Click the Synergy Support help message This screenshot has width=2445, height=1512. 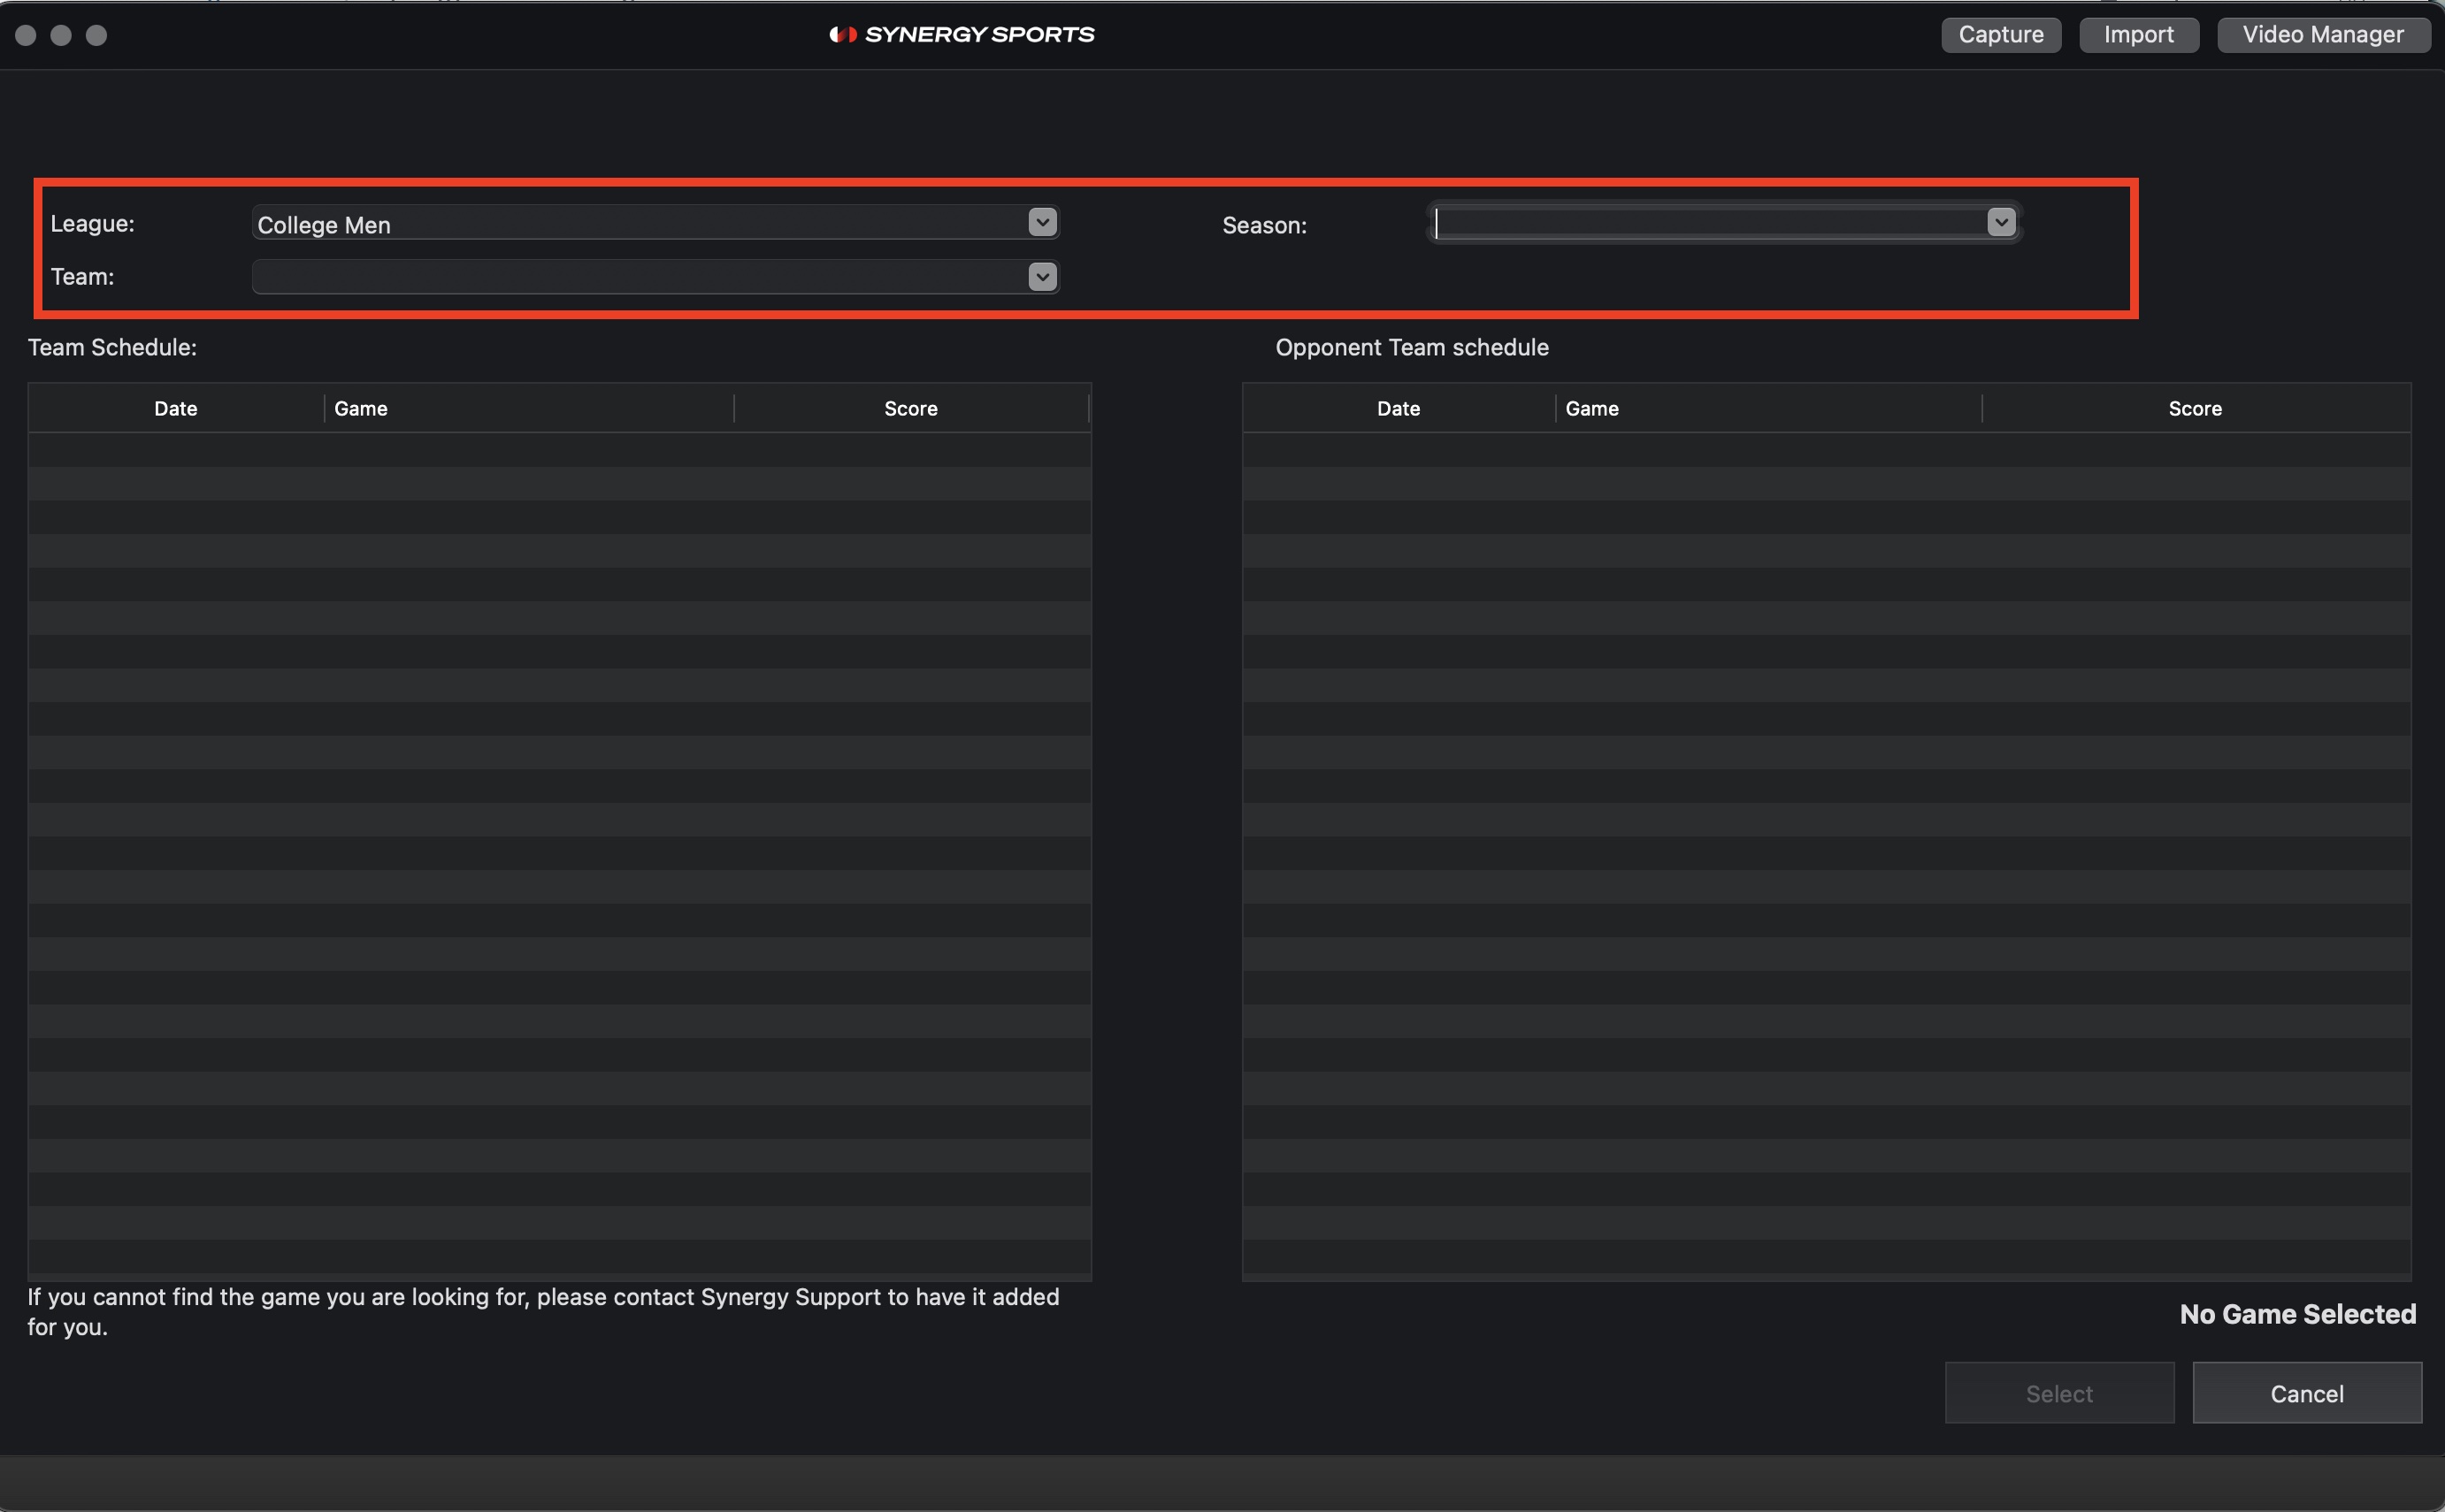point(543,1311)
